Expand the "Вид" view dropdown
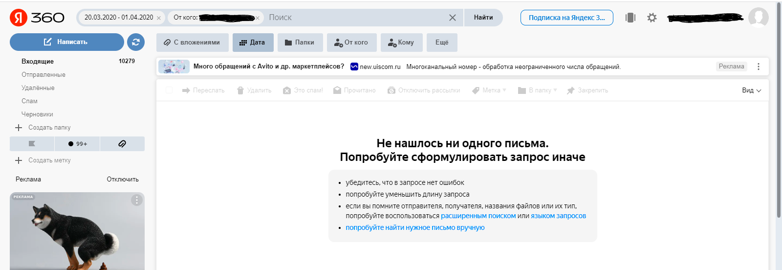The image size is (782, 270). click(x=751, y=90)
